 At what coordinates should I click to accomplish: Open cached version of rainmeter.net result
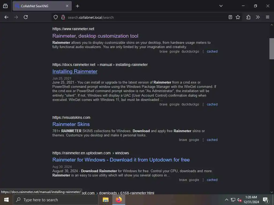point(212,52)
